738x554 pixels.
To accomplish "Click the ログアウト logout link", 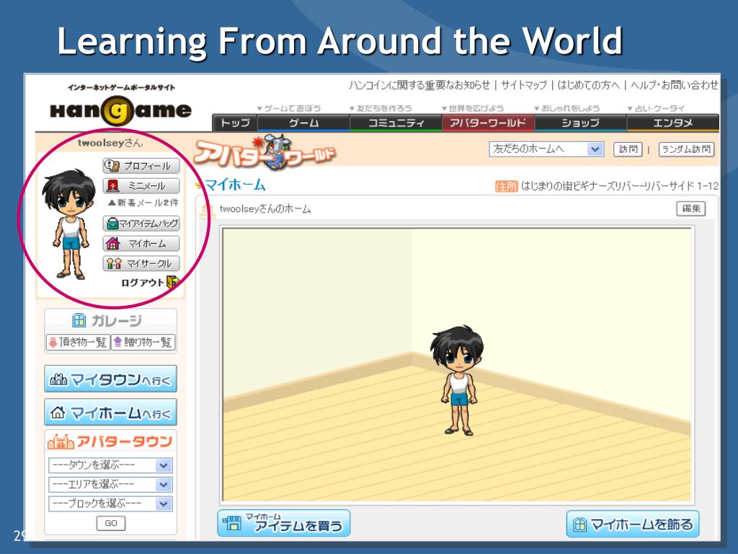I will [x=143, y=283].
